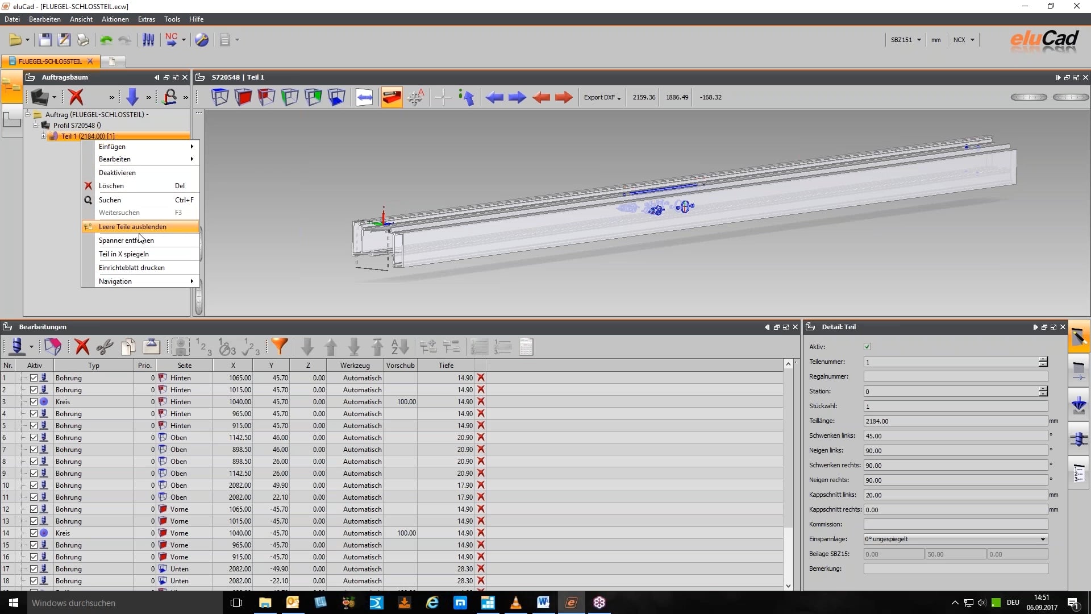The width and height of the screenshot is (1091, 614).
Task: Open the Einspannlage dropdown
Action: pos(956,539)
